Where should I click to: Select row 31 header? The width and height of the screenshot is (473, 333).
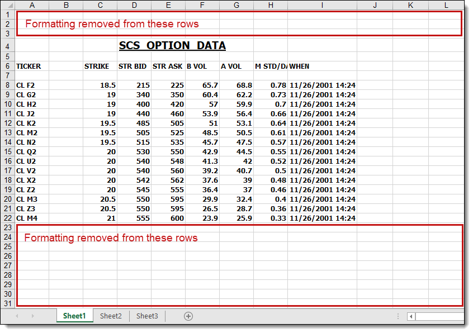tap(7, 303)
